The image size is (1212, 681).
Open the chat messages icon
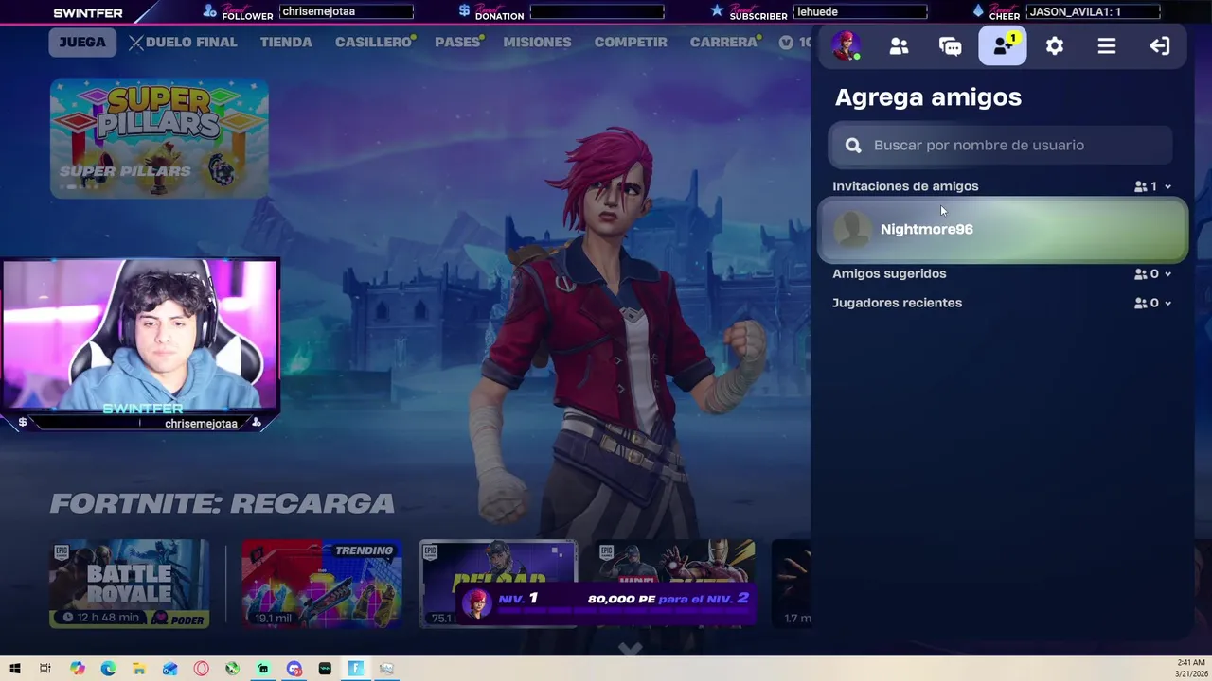pyautogui.click(x=950, y=46)
